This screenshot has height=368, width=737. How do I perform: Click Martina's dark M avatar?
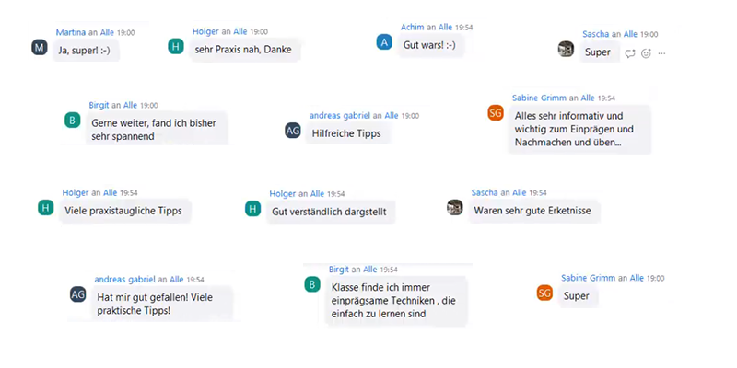(x=40, y=47)
